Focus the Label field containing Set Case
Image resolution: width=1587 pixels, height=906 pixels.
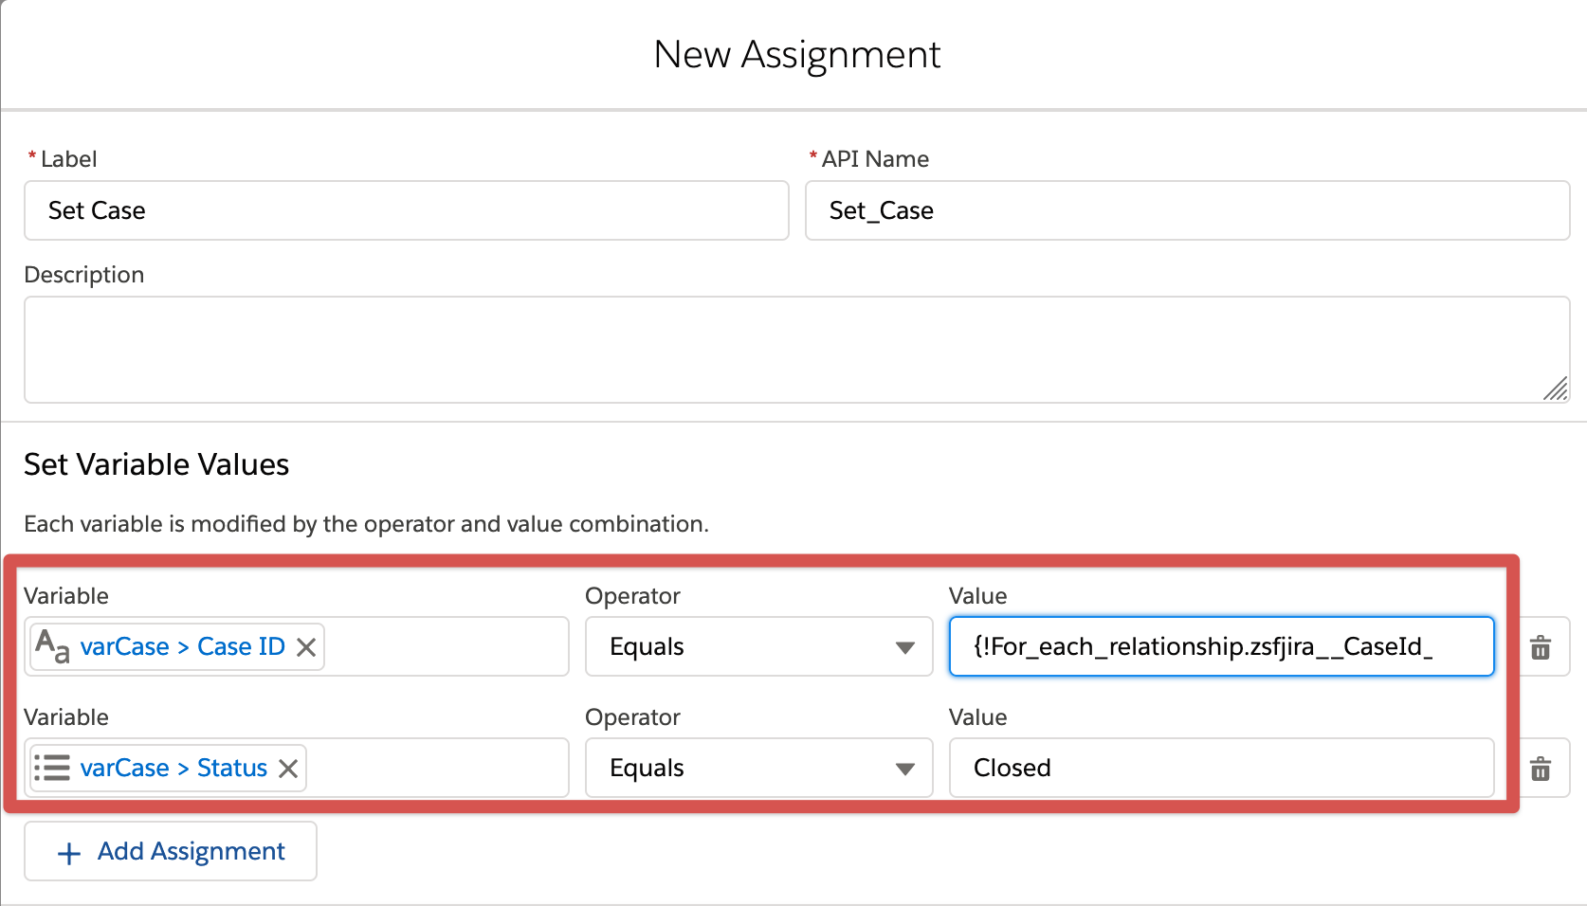tap(406, 210)
